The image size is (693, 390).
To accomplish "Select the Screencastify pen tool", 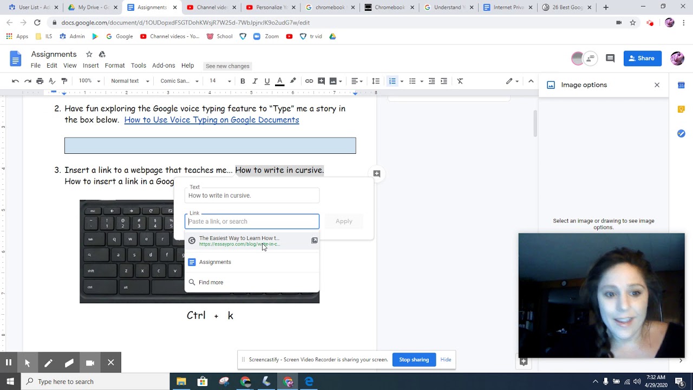I will 48,363.
